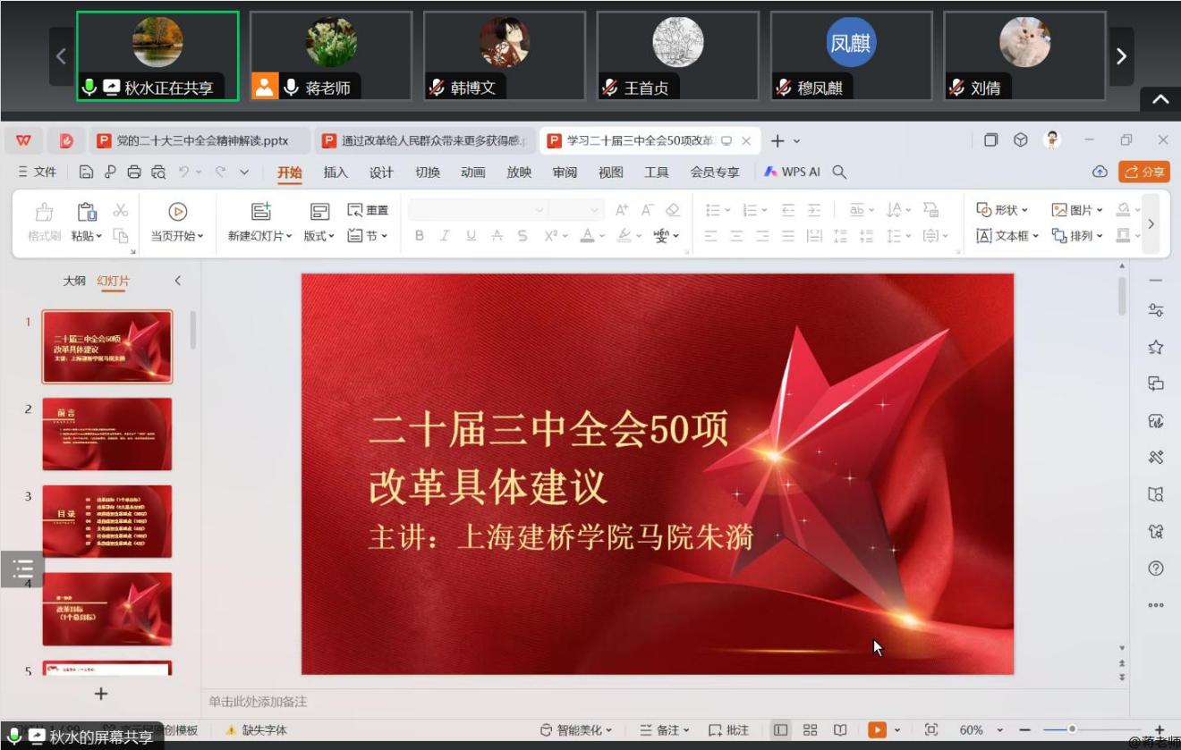Adjust the zoom slider in status bar

(1072, 729)
